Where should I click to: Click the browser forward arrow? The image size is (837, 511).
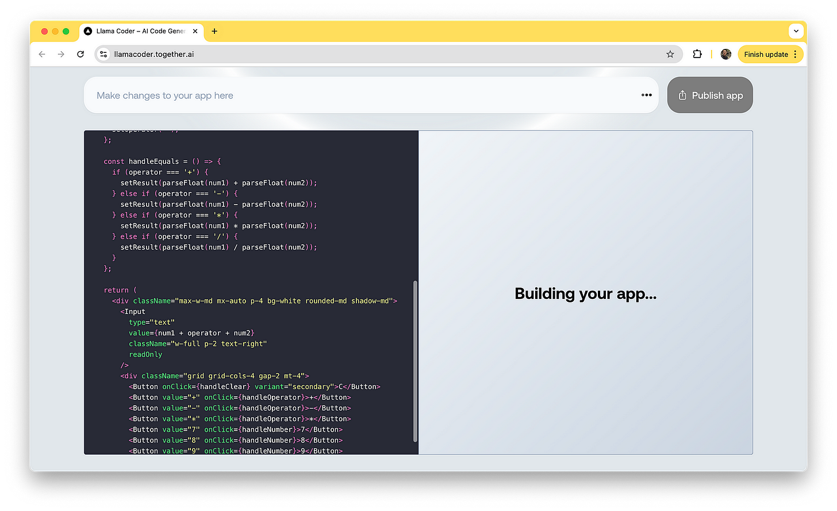(x=61, y=54)
